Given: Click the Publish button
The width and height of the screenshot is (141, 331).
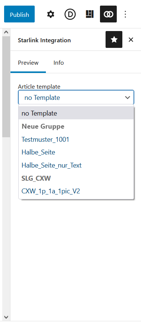Looking at the screenshot, I should pos(19,14).
